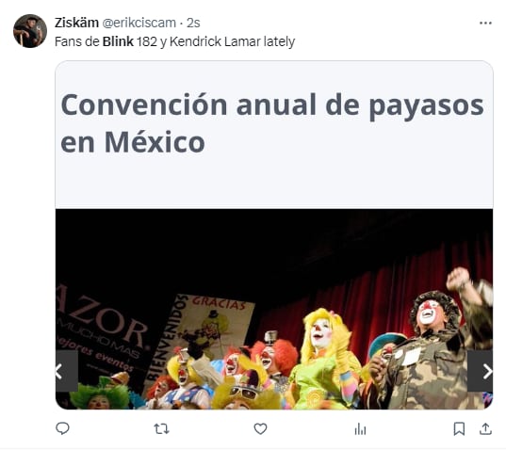Click the yellow-haired clown in photo
The width and height of the screenshot is (506, 450).
326,358
